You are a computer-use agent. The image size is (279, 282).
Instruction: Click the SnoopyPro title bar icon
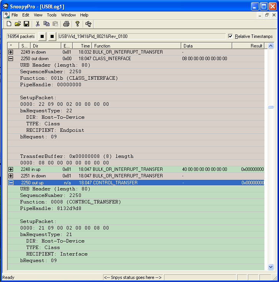click(x=6, y=6)
